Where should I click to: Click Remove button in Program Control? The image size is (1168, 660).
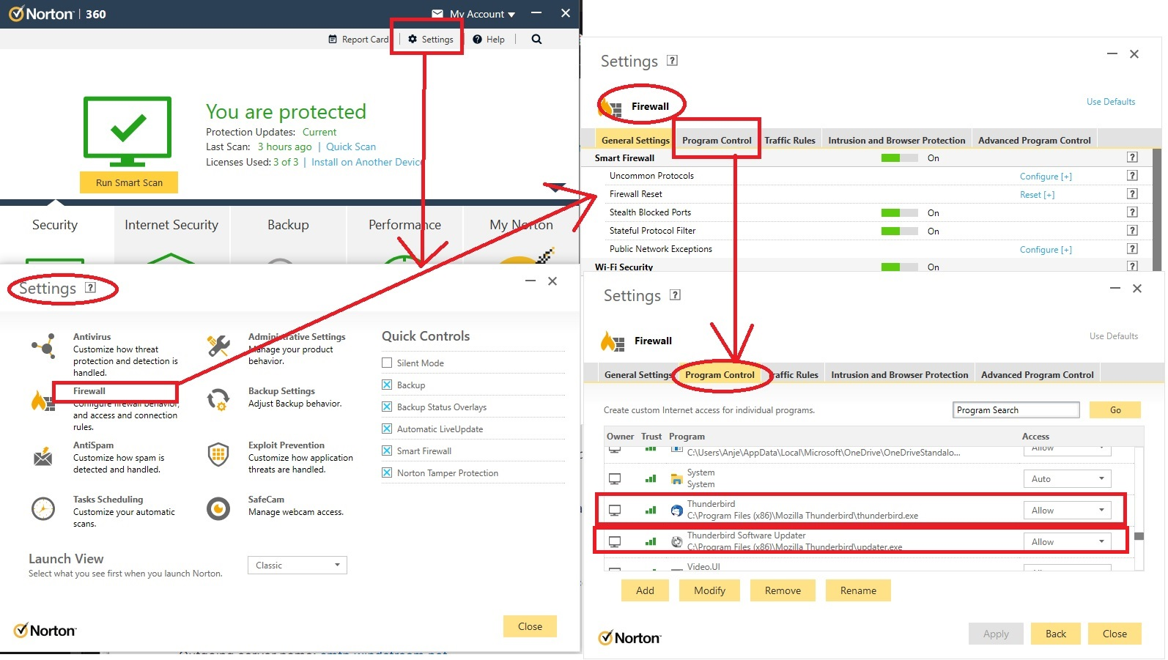pyautogui.click(x=783, y=590)
